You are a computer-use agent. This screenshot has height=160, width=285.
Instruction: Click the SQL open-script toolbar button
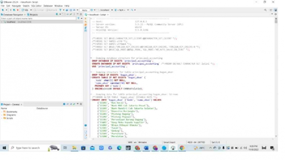tap(25, 10)
